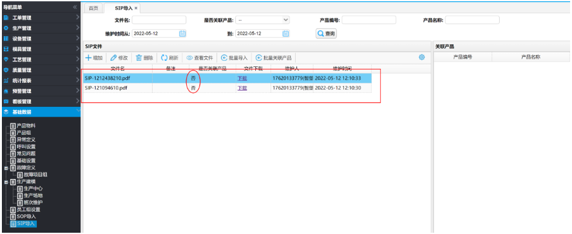This screenshot has width=572, height=234.
Task: Collapse the 故障定义 tree node toggle
Action: pyautogui.click(x=6, y=168)
